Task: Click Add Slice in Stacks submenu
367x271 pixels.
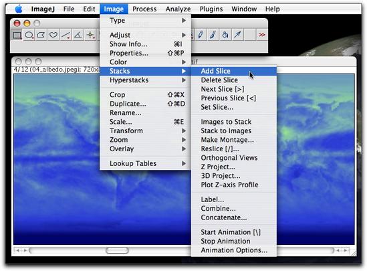Action: [x=234, y=71]
